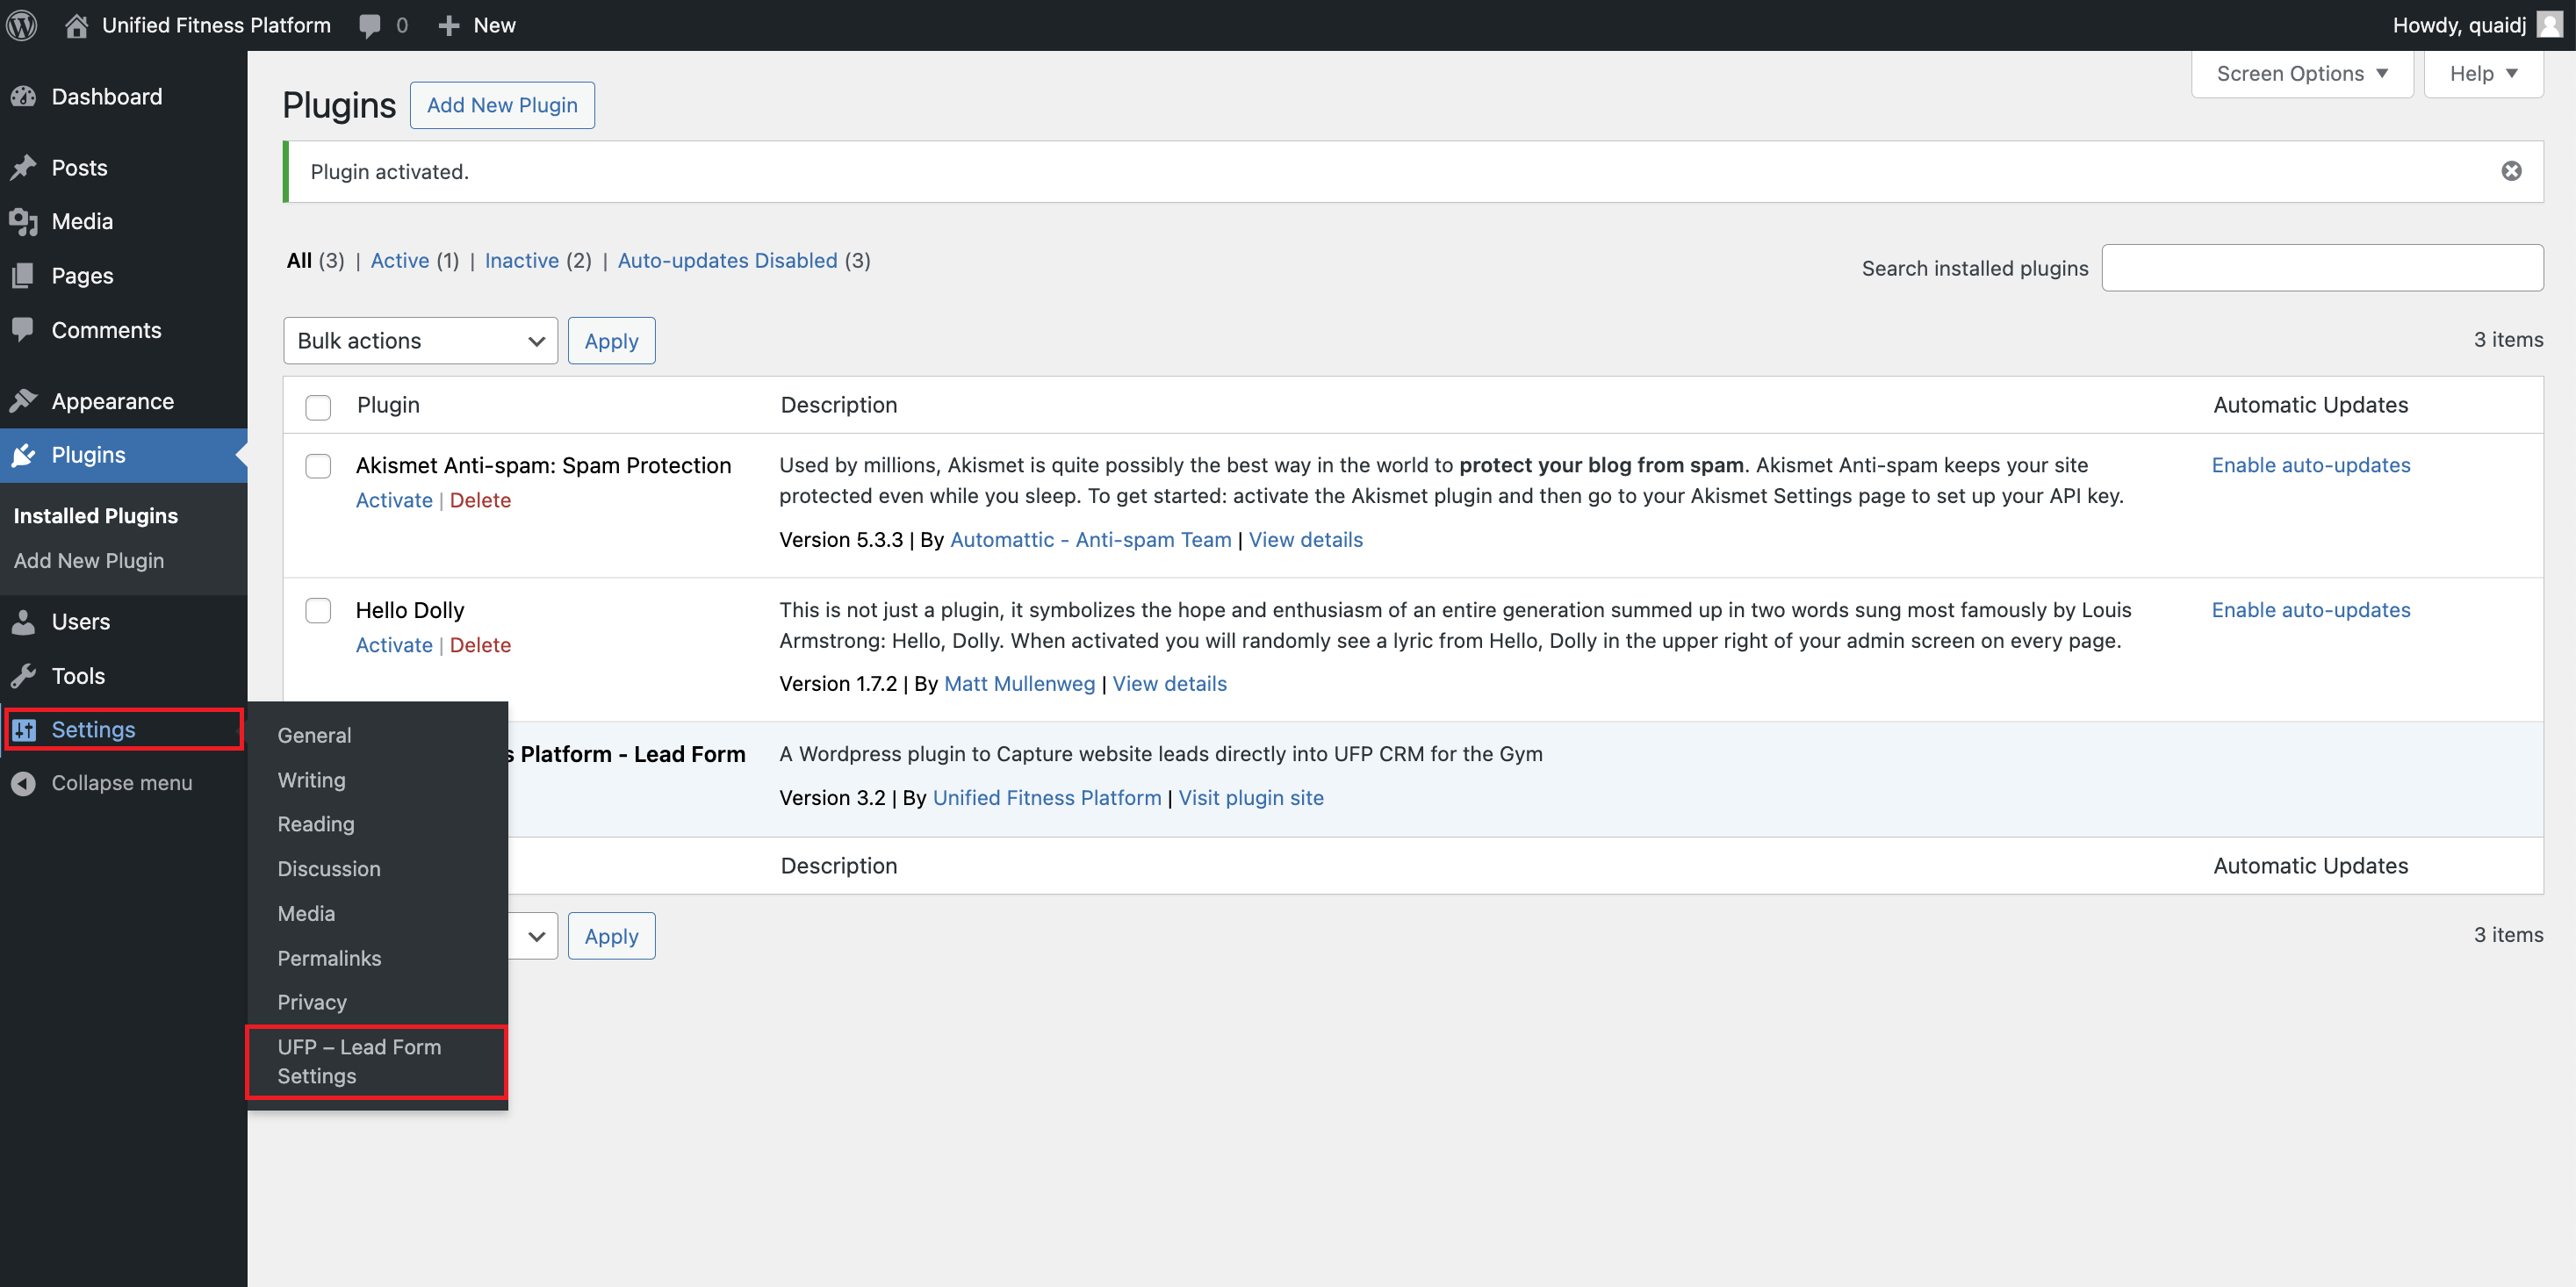Click the Dashboard gauge icon

[24, 97]
